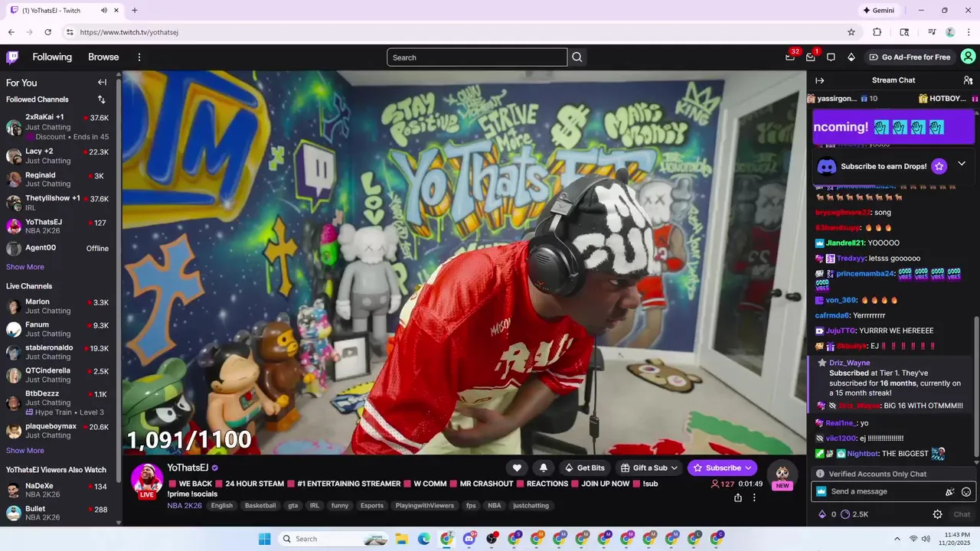980x551 pixels.
Task: Open the chat celebration effects icon
Action: (950, 492)
